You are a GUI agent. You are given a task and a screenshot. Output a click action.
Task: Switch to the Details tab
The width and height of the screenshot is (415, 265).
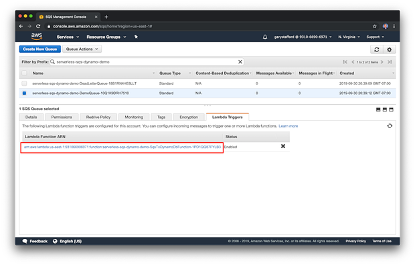[31, 117]
